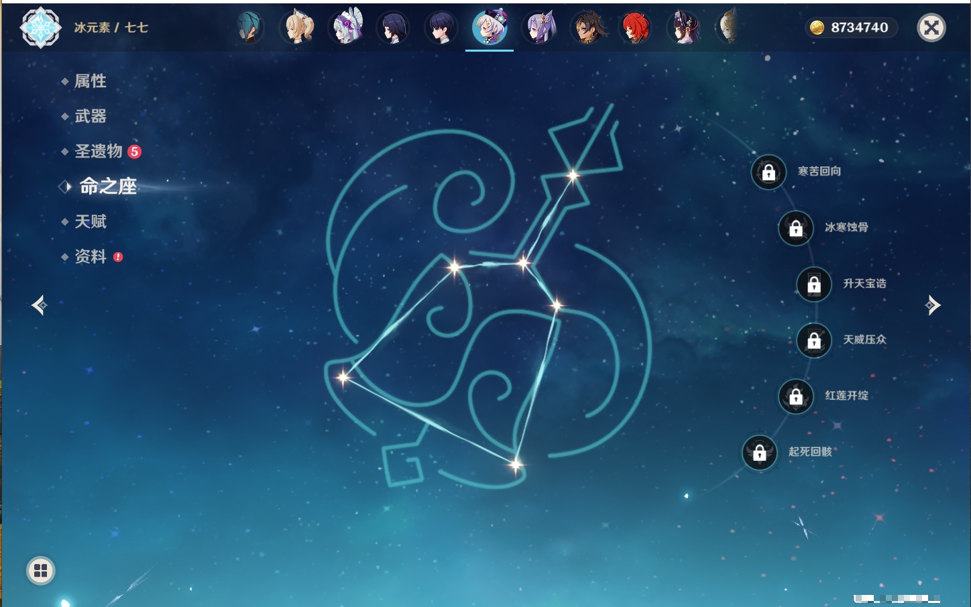Open the 圣遗物 artifacts tab
This screenshot has height=607, width=971.
[99, 151]
